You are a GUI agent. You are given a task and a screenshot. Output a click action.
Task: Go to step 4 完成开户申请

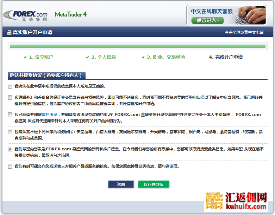point(226,57)
